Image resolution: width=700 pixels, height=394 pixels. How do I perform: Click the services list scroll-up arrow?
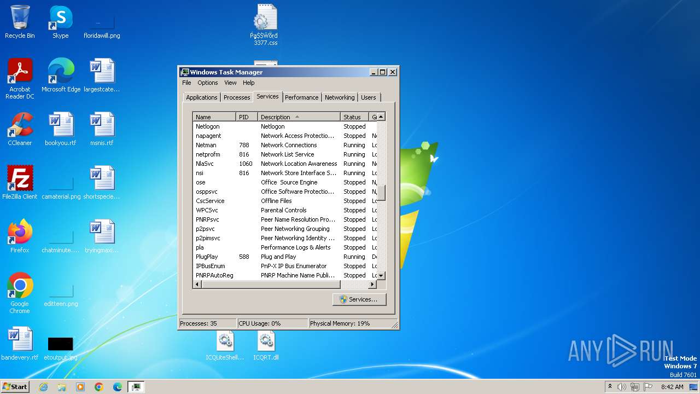[x=381, y=117]
